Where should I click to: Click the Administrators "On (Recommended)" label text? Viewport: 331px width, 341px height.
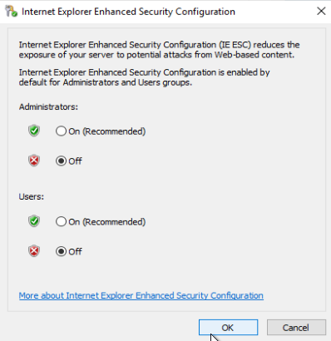(x=107, y=131)
